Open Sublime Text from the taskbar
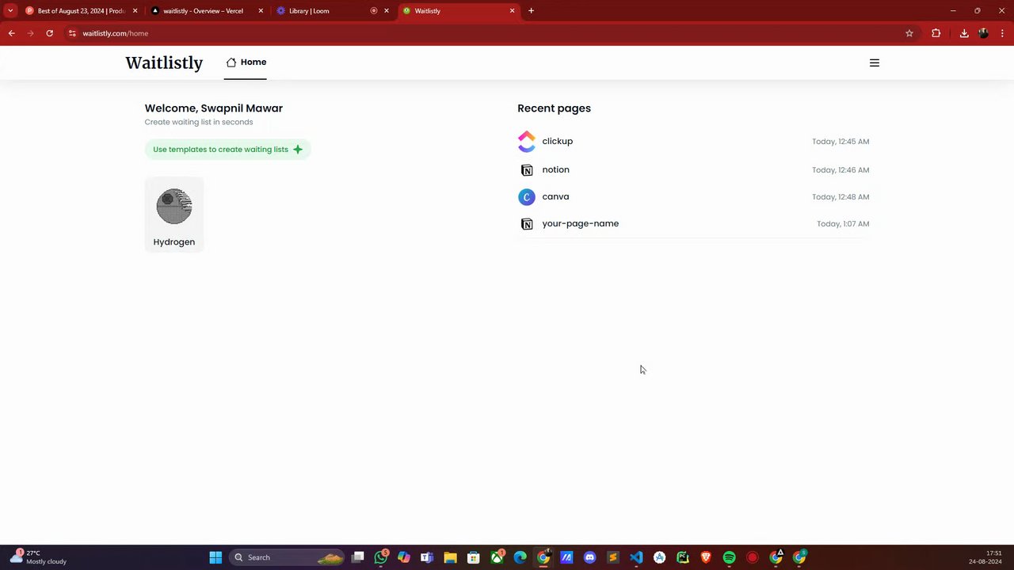 [x=612, y=557]
